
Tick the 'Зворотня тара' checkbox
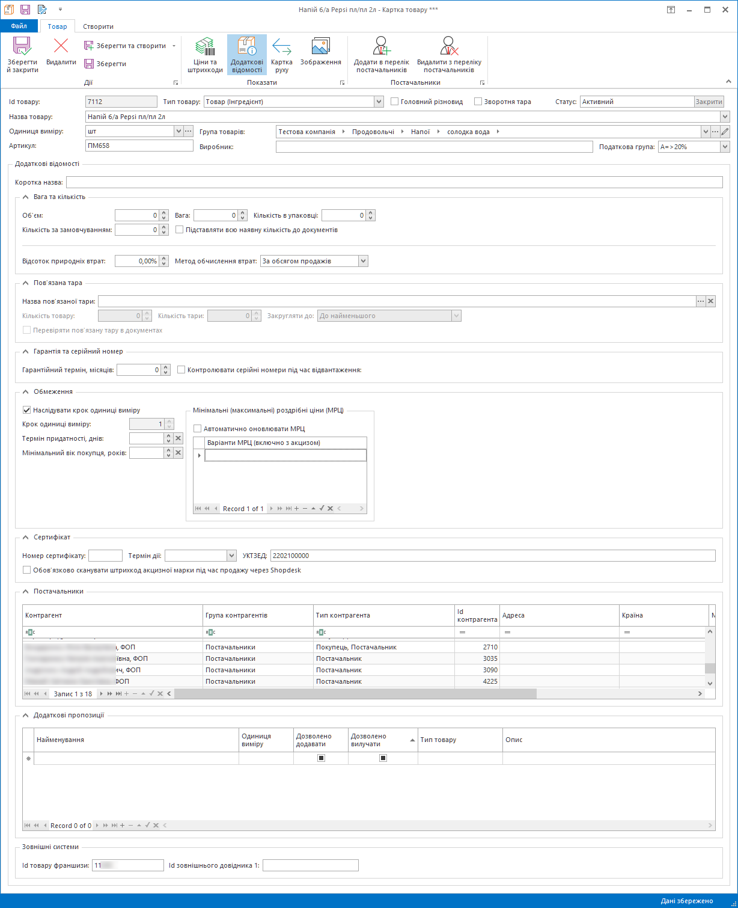tap(478, 102)
